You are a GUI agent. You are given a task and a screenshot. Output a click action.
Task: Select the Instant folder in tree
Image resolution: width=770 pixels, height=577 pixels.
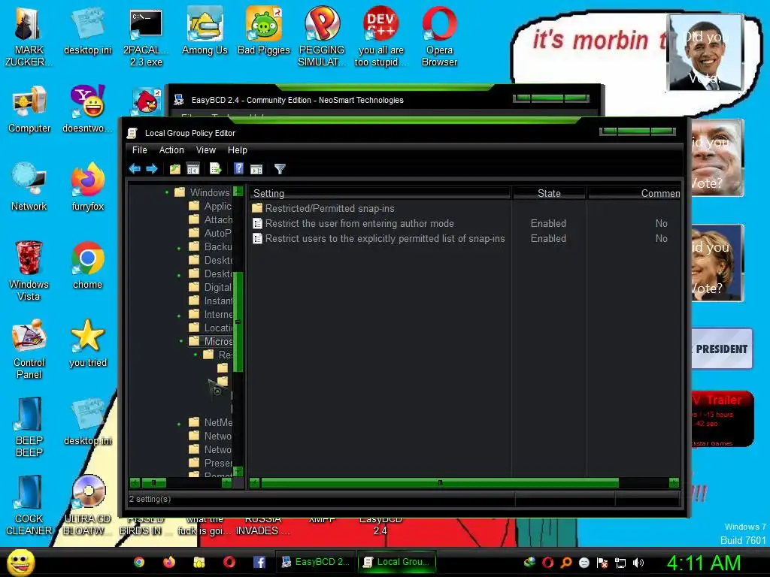211,301
